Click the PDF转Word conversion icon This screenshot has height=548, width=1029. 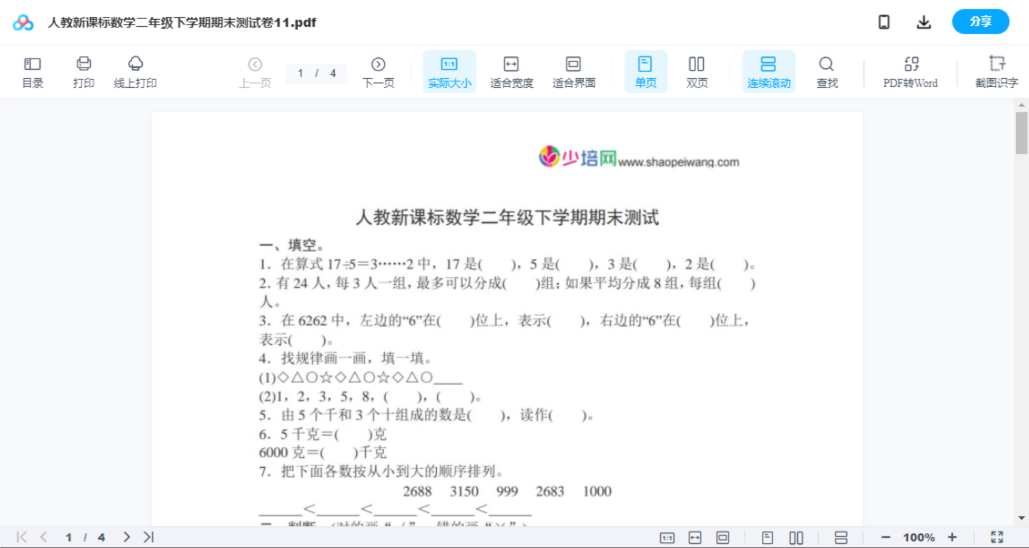(909, 71)
